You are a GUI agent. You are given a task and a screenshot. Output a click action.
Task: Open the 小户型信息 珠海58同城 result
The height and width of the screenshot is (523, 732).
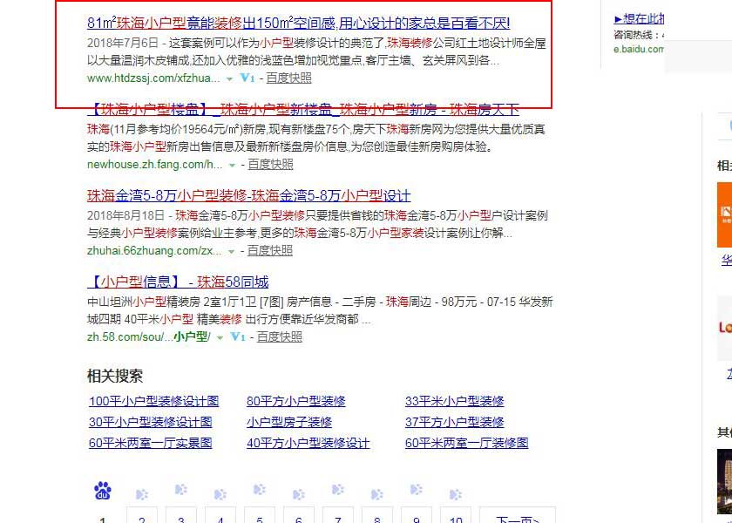point(178,282)
